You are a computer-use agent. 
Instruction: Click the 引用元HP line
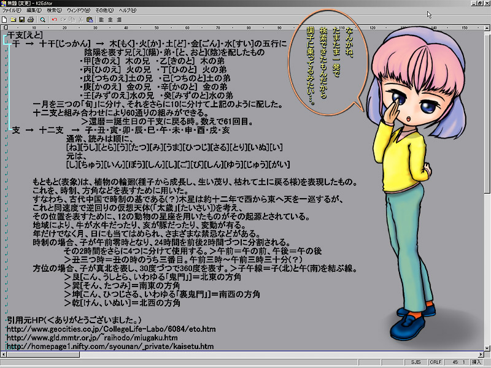coord(74,320)
